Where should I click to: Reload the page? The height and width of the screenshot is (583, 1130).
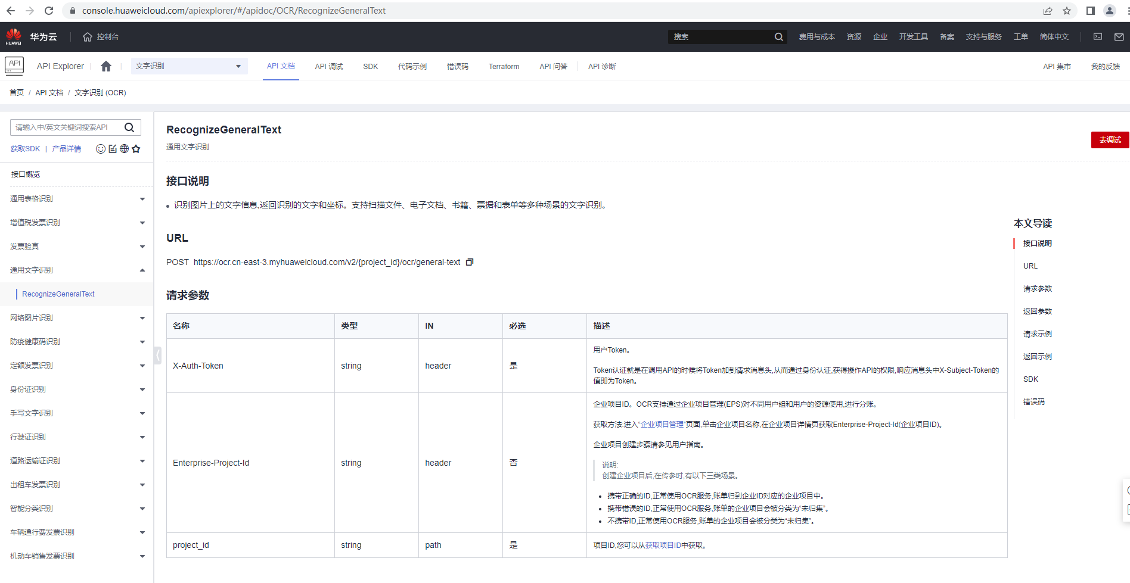[49, 11]
